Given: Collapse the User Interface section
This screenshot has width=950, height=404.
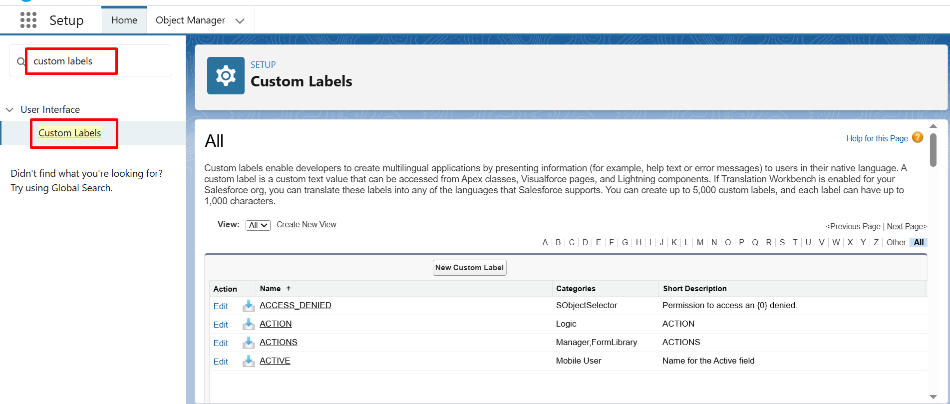Looking at the screenshot, I should tap(9, 109).
